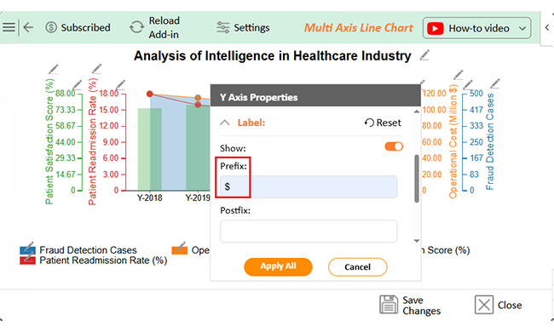Open Settings with the sliders icon
Image resolution: width=554 pixels, height=332 pixels.
223,27
